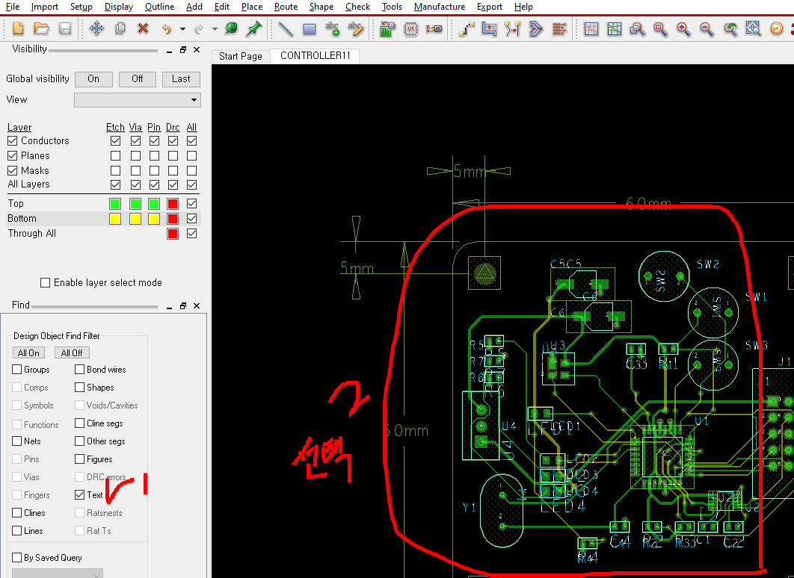Click the Off global visibility button
This screenshot has height=578, width=794.
point(137,79)
